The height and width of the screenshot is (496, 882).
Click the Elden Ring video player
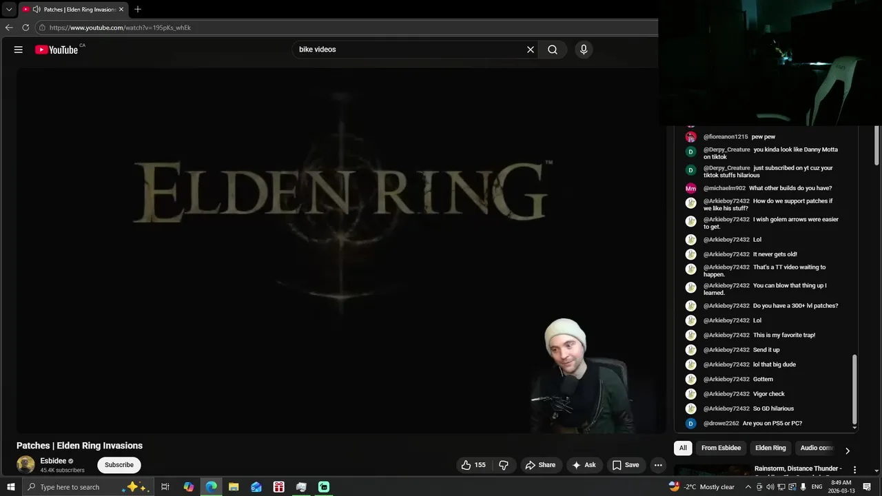(341, 250)
